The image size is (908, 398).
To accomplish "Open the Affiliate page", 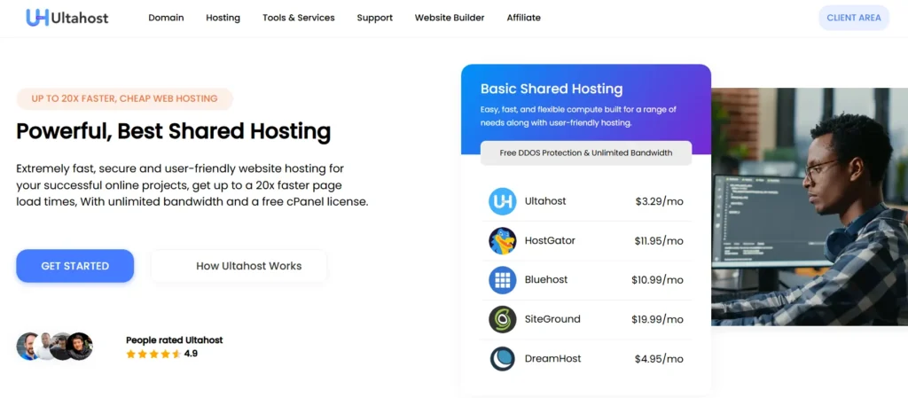I will pos(523,18).
